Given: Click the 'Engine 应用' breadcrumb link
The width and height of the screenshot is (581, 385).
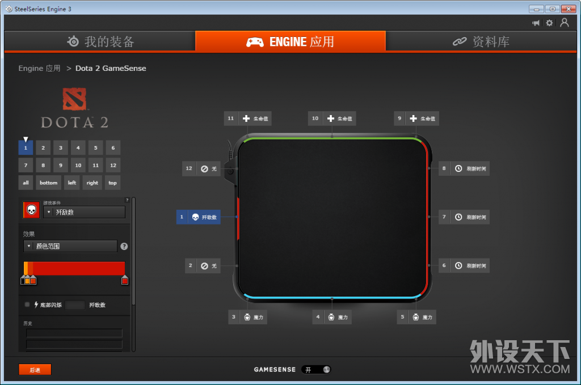Looking at the screenshot, I should pos(39,68).
